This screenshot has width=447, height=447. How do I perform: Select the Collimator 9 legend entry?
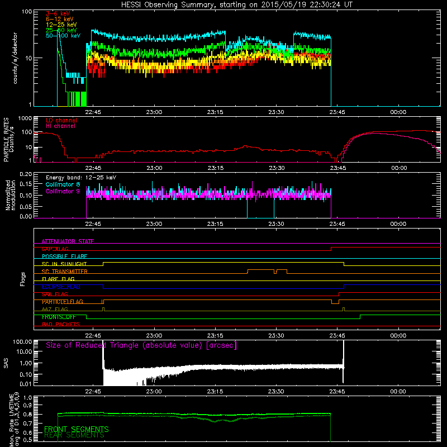click(x=63, y=191)
